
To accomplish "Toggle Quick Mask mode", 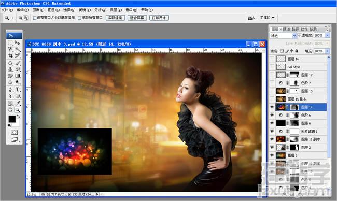I will (x=14, y=132).
